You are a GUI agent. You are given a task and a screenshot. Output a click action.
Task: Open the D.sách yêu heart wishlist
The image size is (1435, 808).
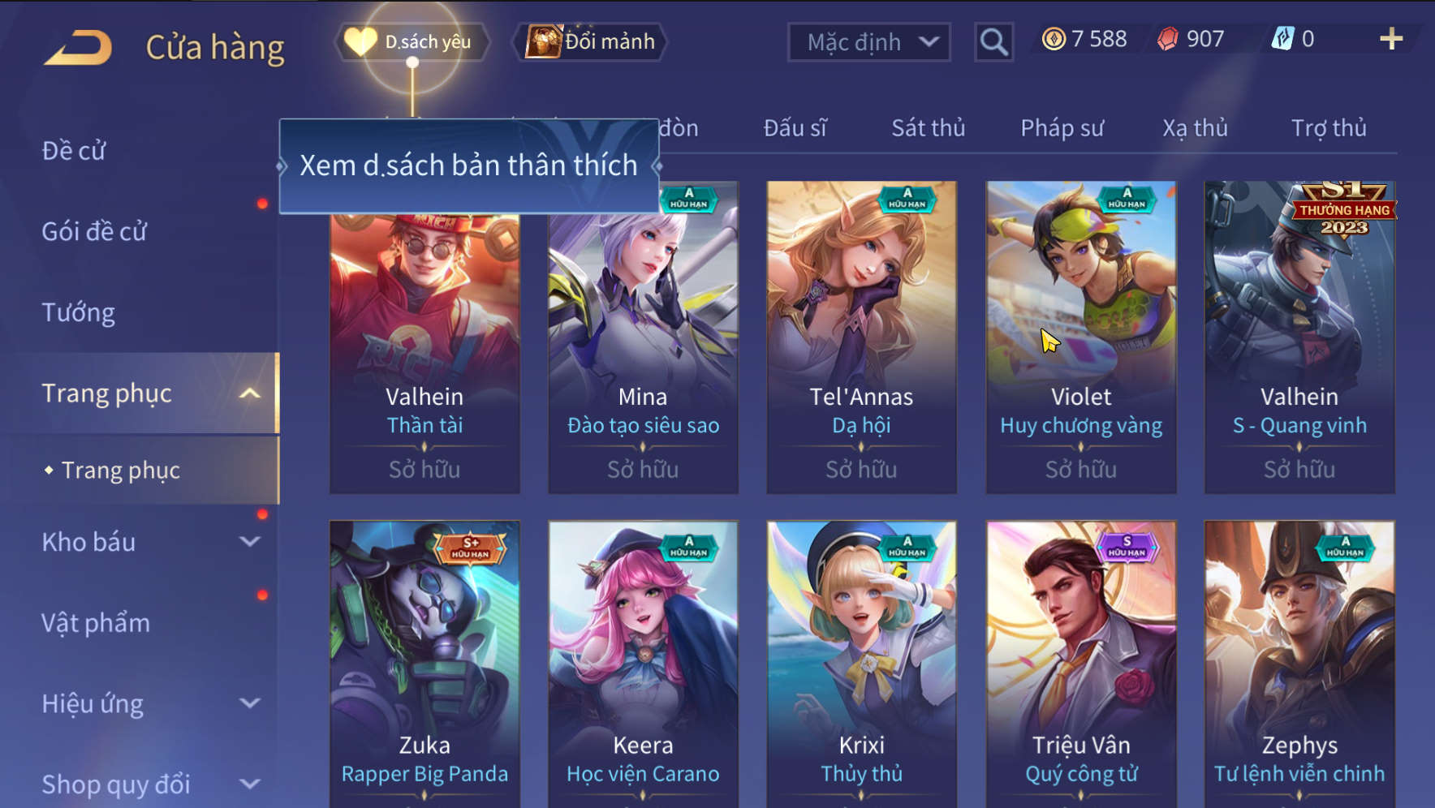[x=412, y=41]
